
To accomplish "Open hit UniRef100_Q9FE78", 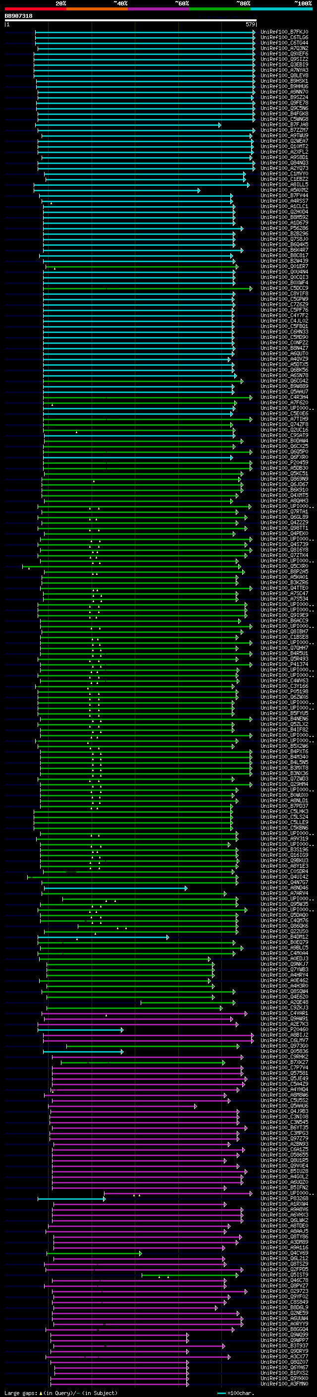I will pos(284,103).
